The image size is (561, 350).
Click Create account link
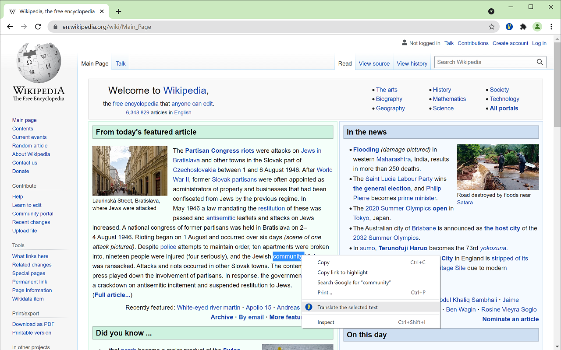(x=510, y=43)
